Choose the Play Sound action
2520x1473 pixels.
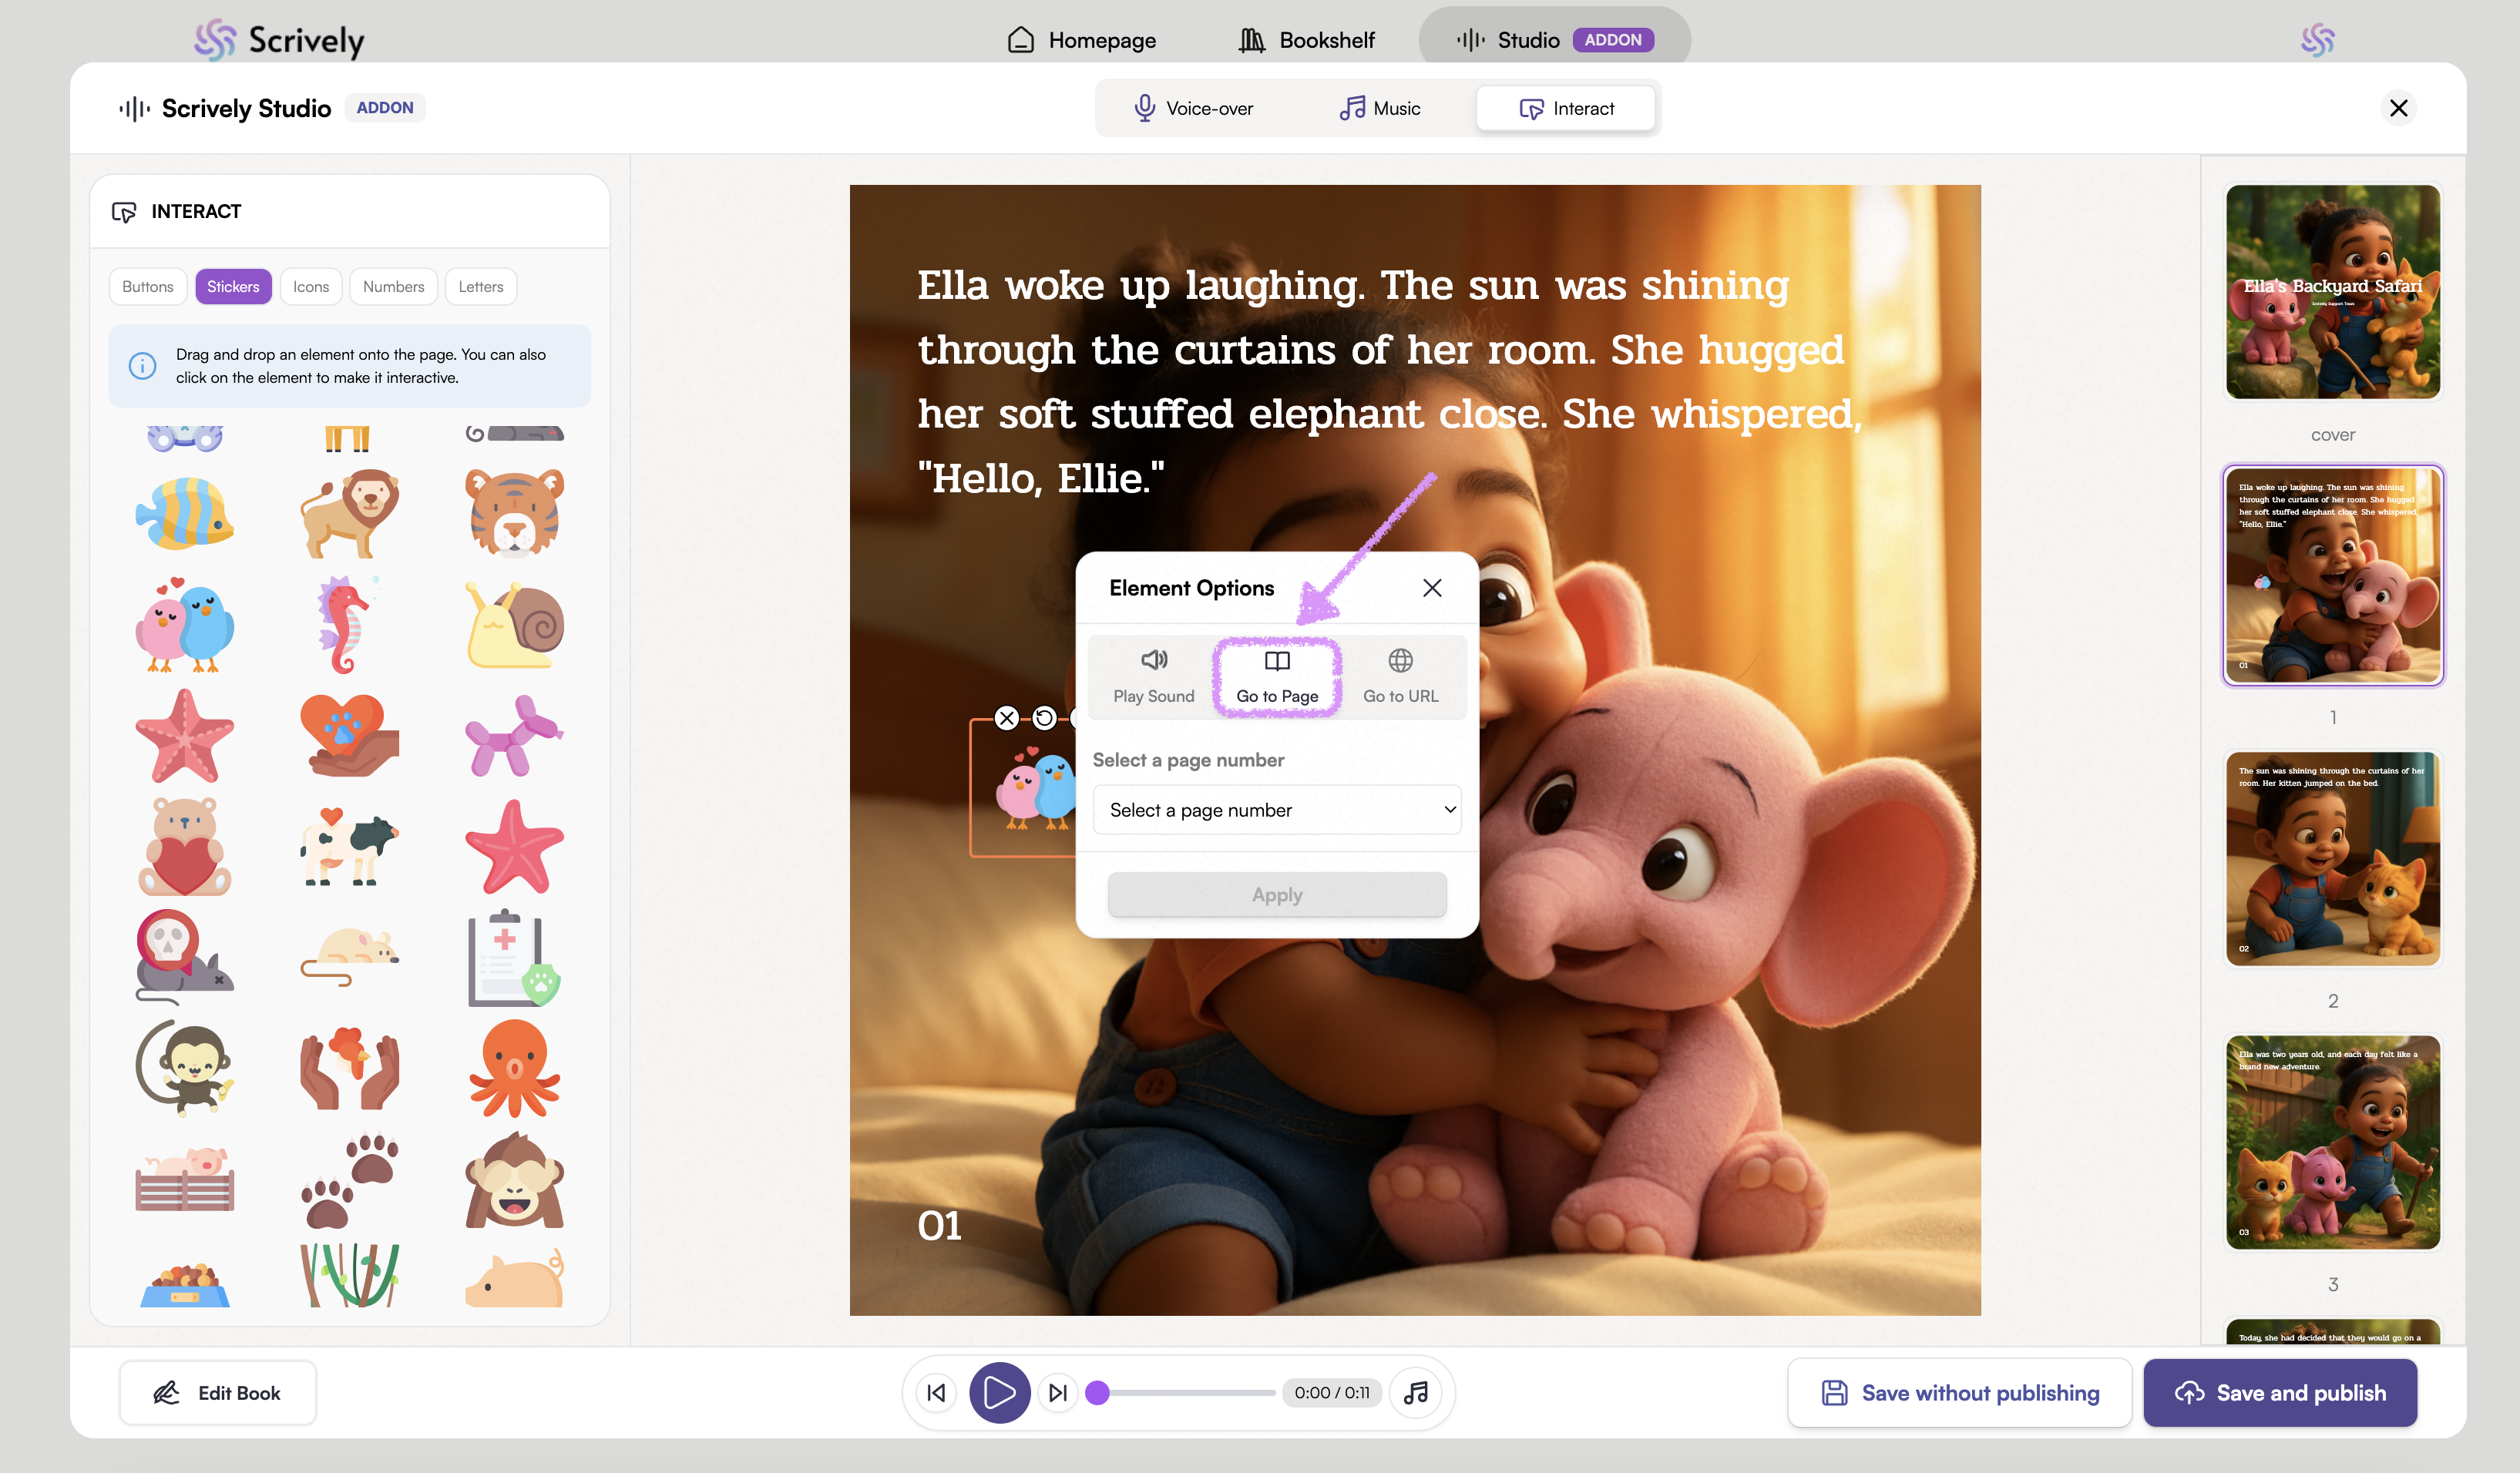click(1153, 677)
